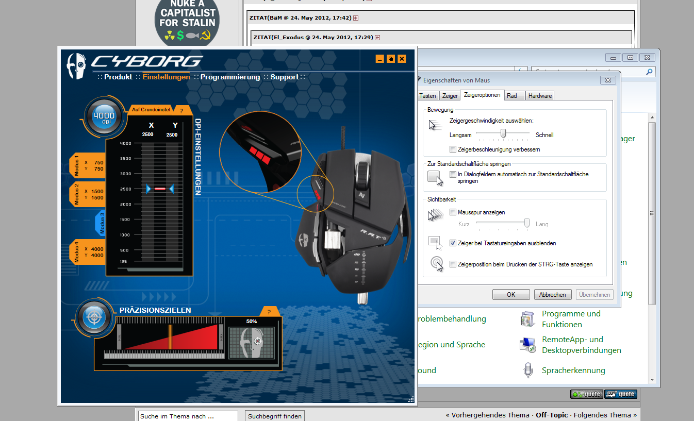Select Modus 2 DPI preset tab
This screenshot has height=421, width=694.
coord(87,194)
